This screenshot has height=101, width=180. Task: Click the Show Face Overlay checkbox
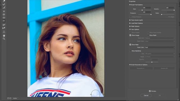[148, 33]
